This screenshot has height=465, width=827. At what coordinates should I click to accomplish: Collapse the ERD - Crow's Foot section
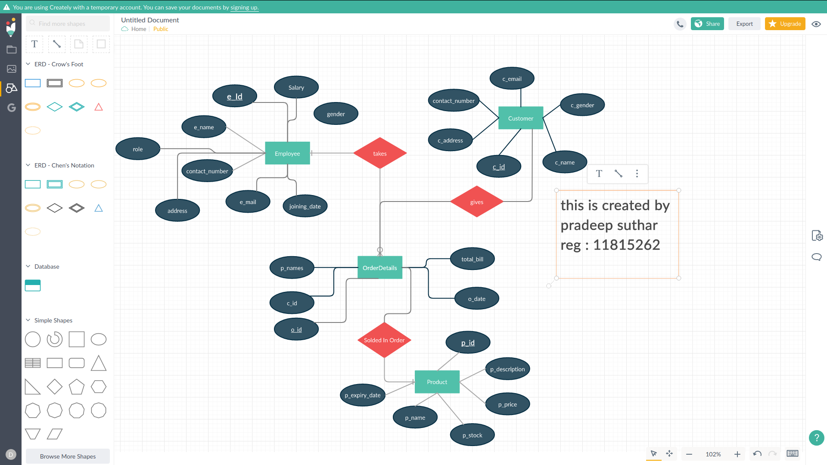coord(28,64)
